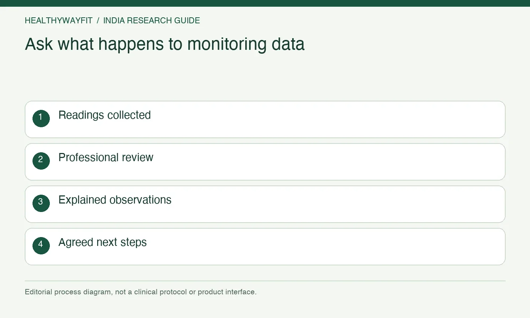This screenshot has width=530, height=318.
Task: Click the 'Agreed next steps' label
Action: pyautogui.click(x=102, y=242)
